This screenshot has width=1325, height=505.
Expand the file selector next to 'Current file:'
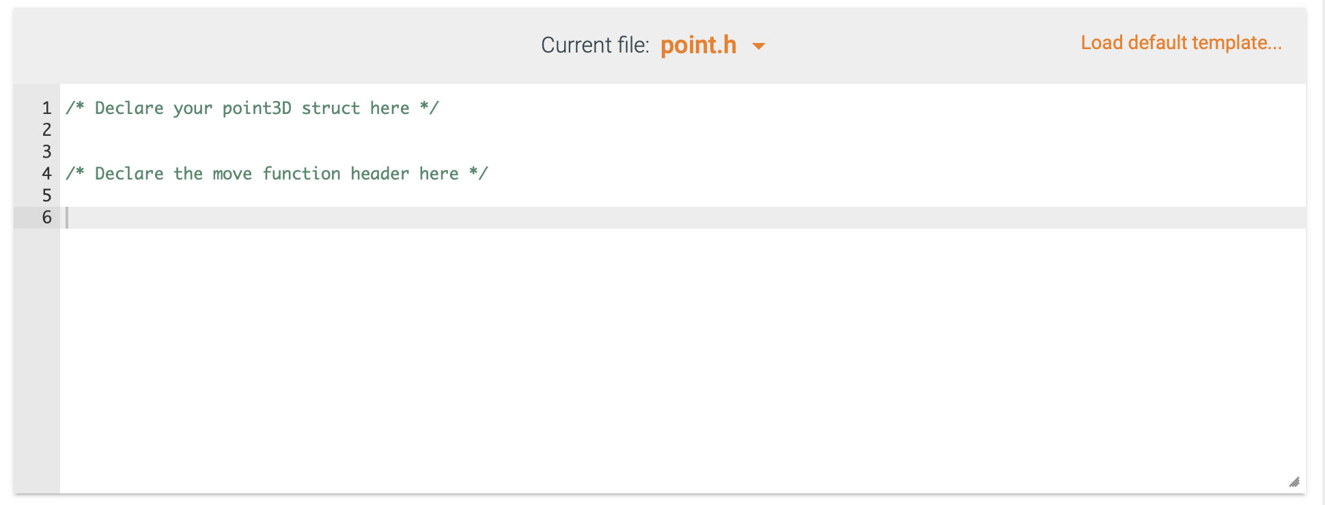tap(760, 46)
